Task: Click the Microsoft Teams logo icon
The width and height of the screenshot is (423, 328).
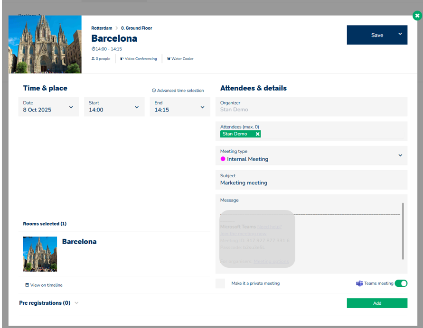Action: tap(359, 283)
